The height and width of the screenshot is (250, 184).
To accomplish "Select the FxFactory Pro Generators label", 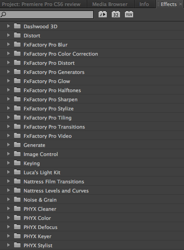I will point(54,72).
